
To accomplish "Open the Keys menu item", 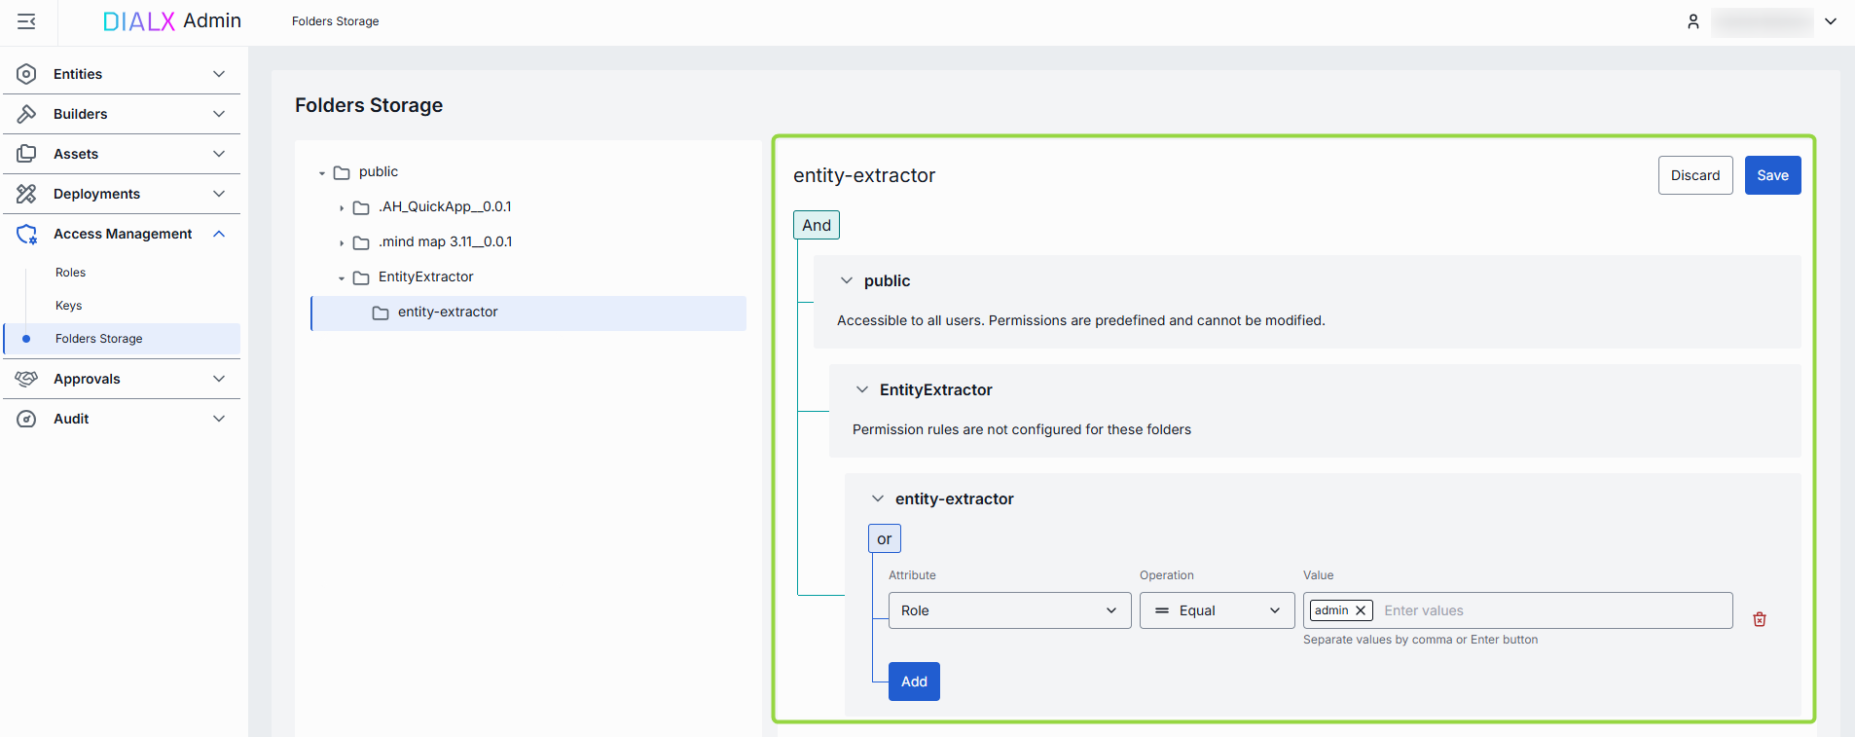I will [x=68, y=306].
